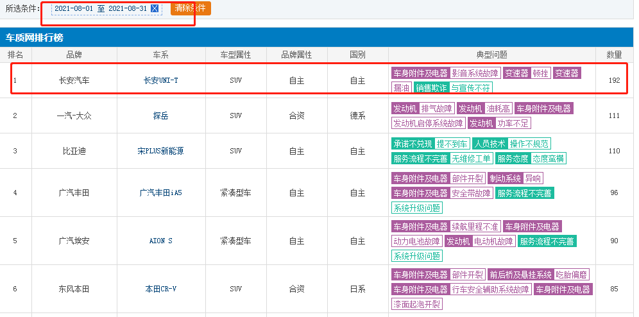639x317 pixels.
Task: Click the 功率不足 issue tag
Action: pos(513,123)
